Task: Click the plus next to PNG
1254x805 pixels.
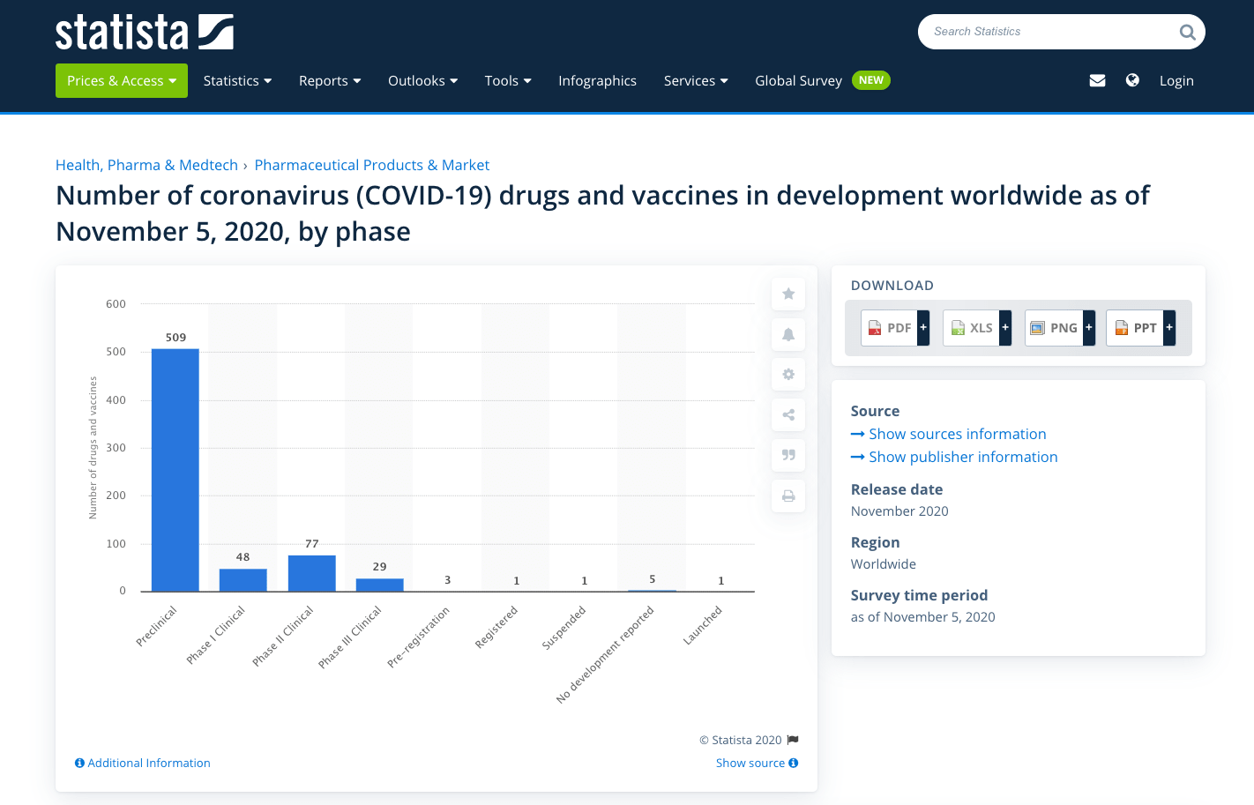Action: [x=1089, y=328]
